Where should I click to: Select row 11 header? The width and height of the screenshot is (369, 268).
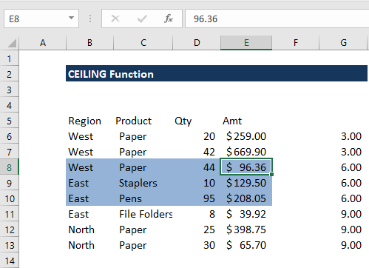click(10, 214)
